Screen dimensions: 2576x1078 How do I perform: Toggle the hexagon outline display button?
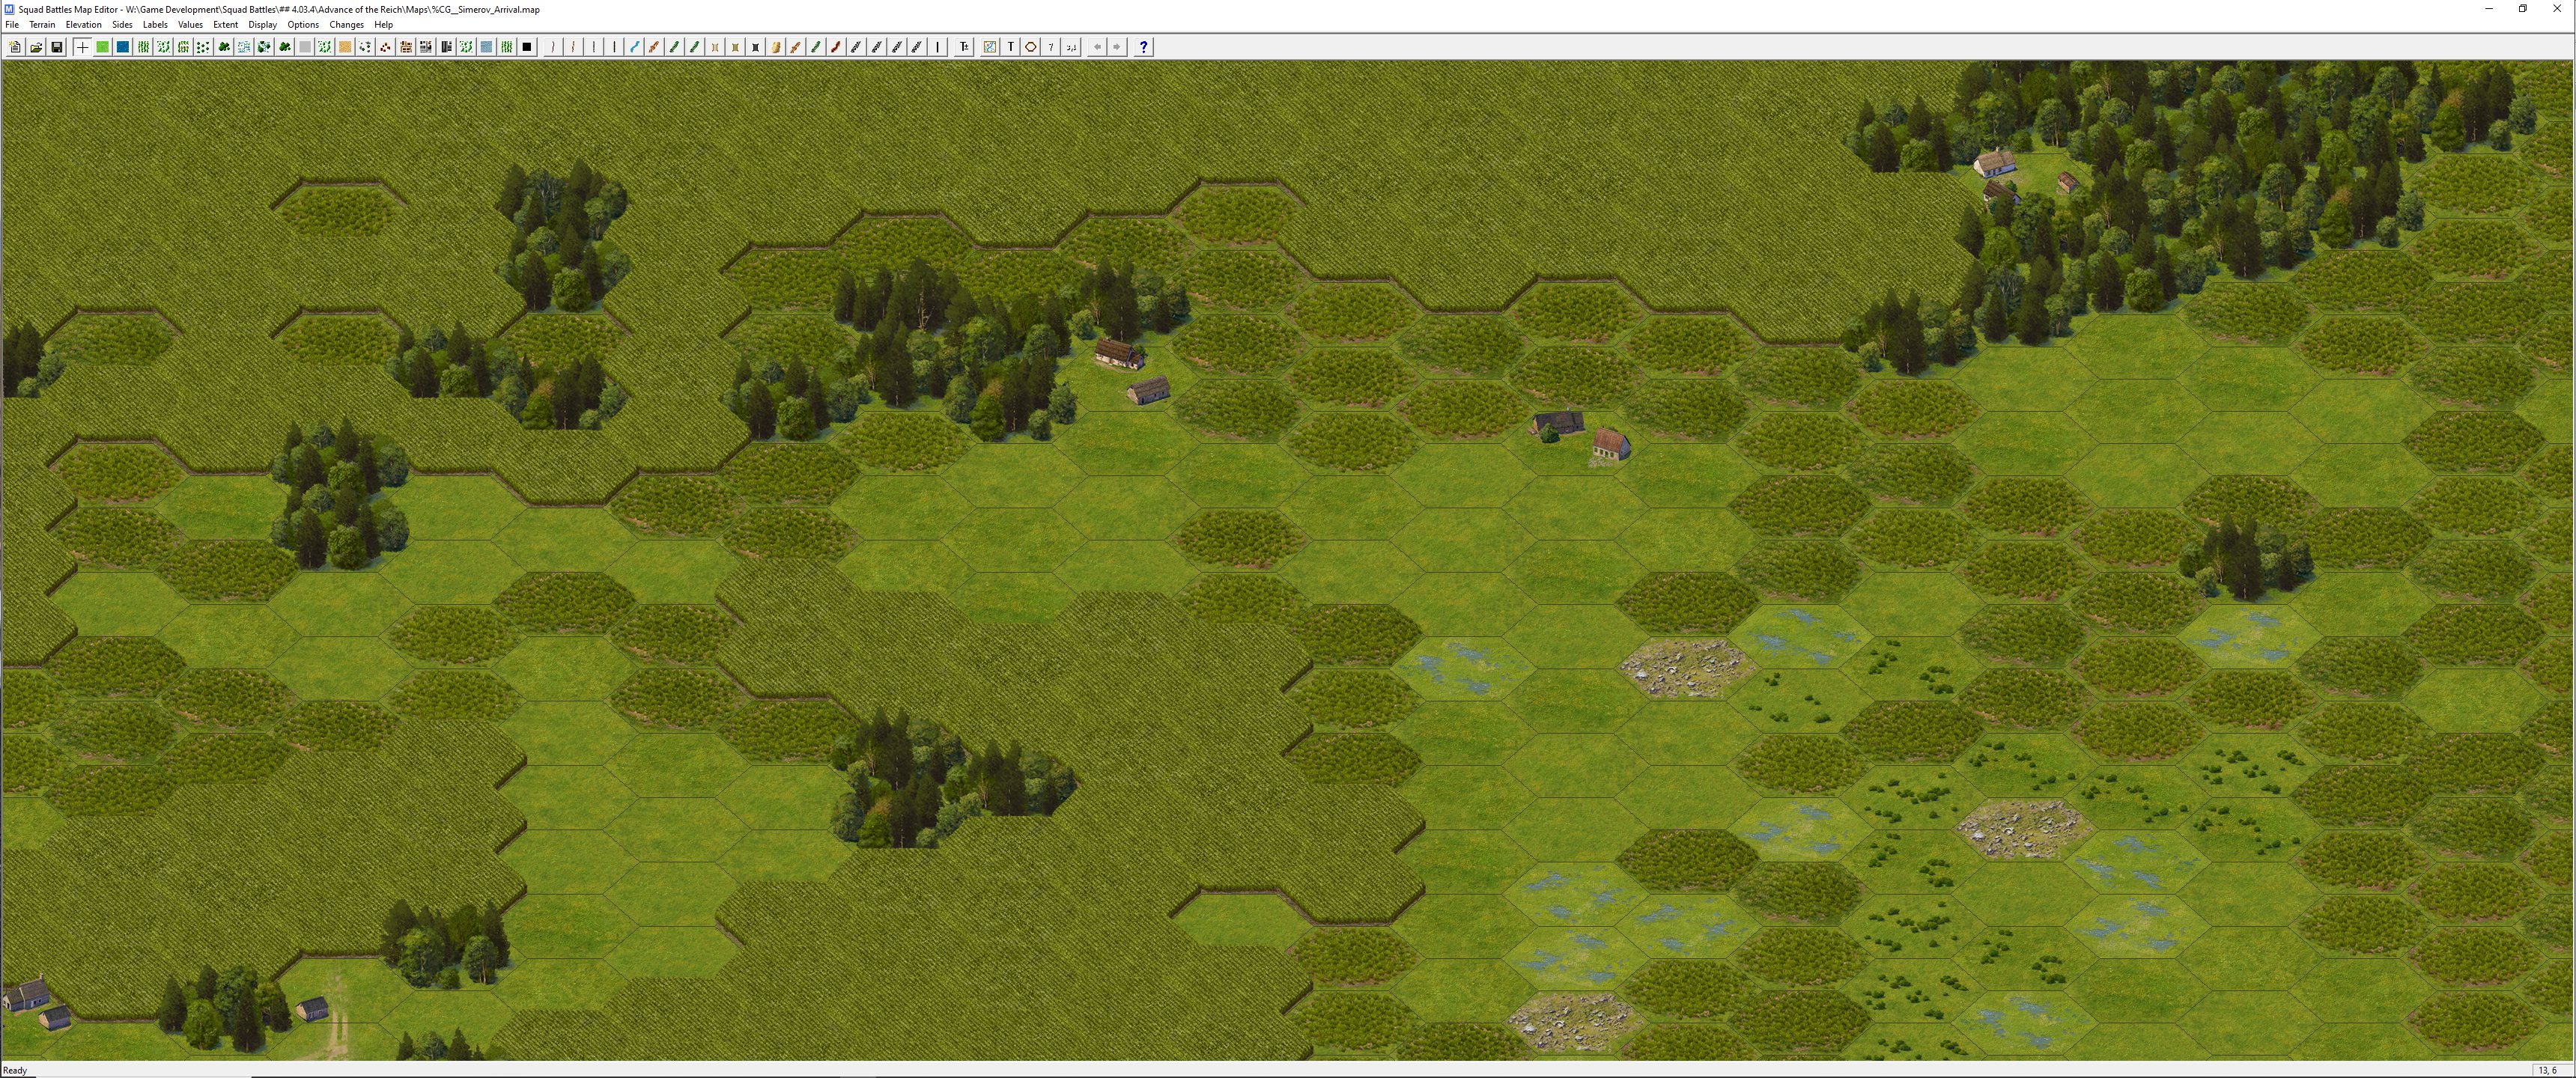click(x=1030, y=47)
